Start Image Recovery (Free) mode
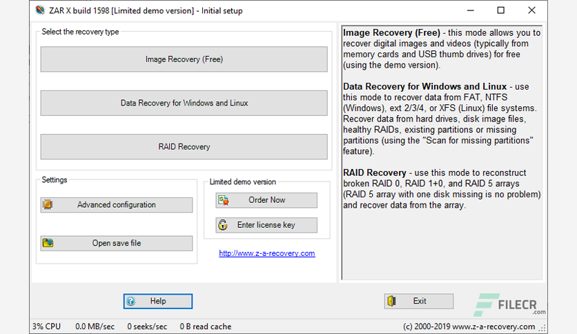 tap(184, 59)
